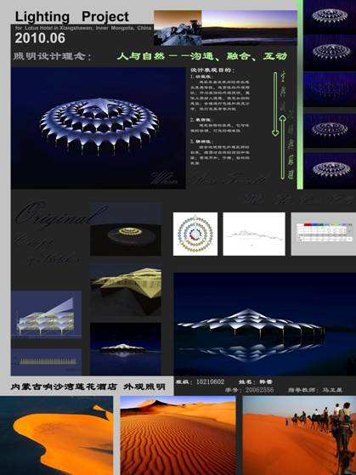
Task: Click the curved dune ridge photo
Action: [56, 435]
